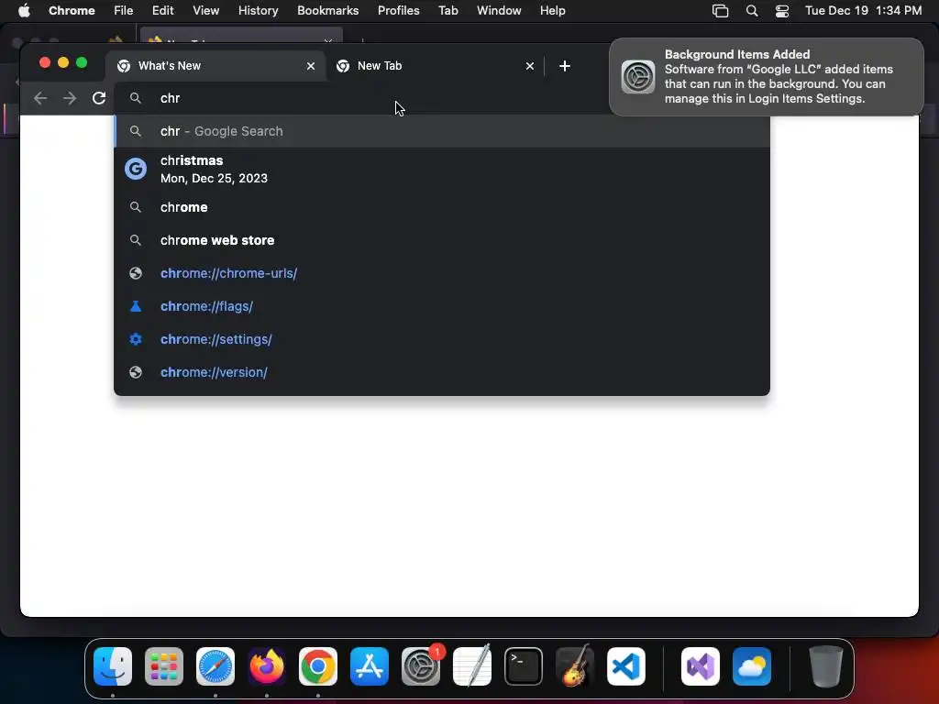Open Launchpad from the Dock
The height and width of the screenshot is (704, 939).
pyautogui.click(x=164, y=666)
